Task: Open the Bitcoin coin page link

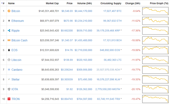Action: (x=16, y=11)
